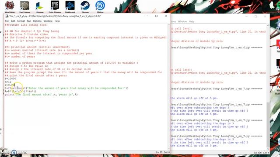Open the Edit menu in the editor
This screenshot has width=280, height=157.
(13, 21)
